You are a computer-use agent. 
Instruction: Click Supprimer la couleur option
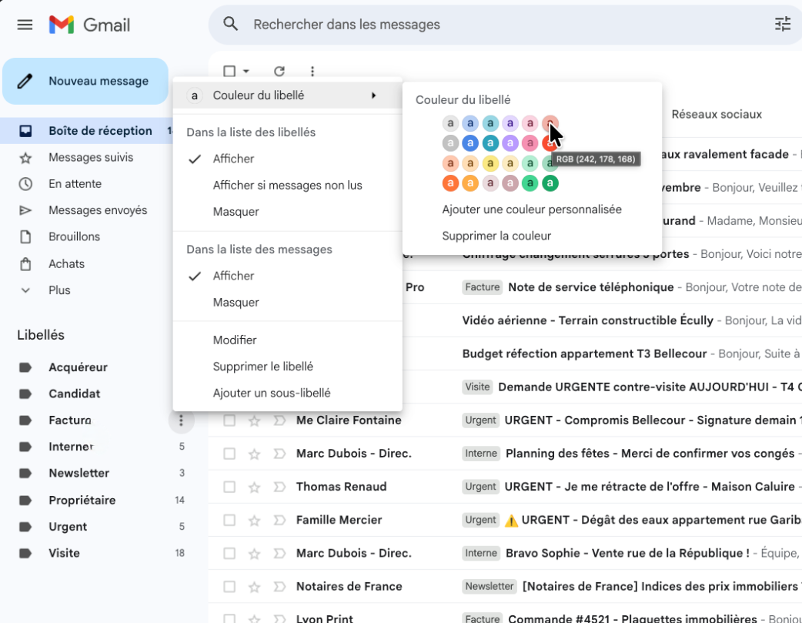point(496,236)
